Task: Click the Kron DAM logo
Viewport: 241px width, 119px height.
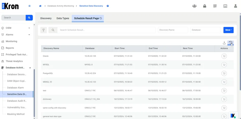Action: (10, 6)
